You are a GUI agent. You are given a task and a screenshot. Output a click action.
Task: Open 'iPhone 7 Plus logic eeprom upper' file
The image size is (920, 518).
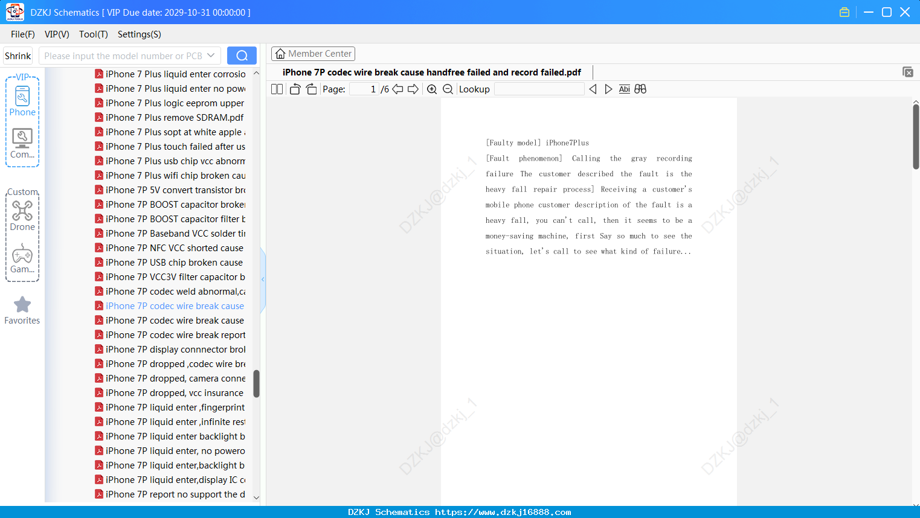(175, 103)
